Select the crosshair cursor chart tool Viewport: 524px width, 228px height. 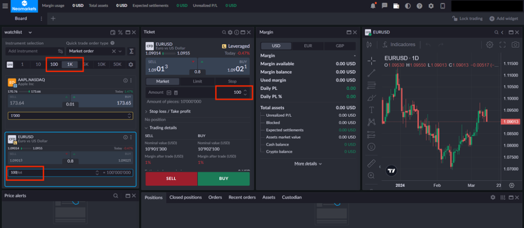[x=372, y=61]
